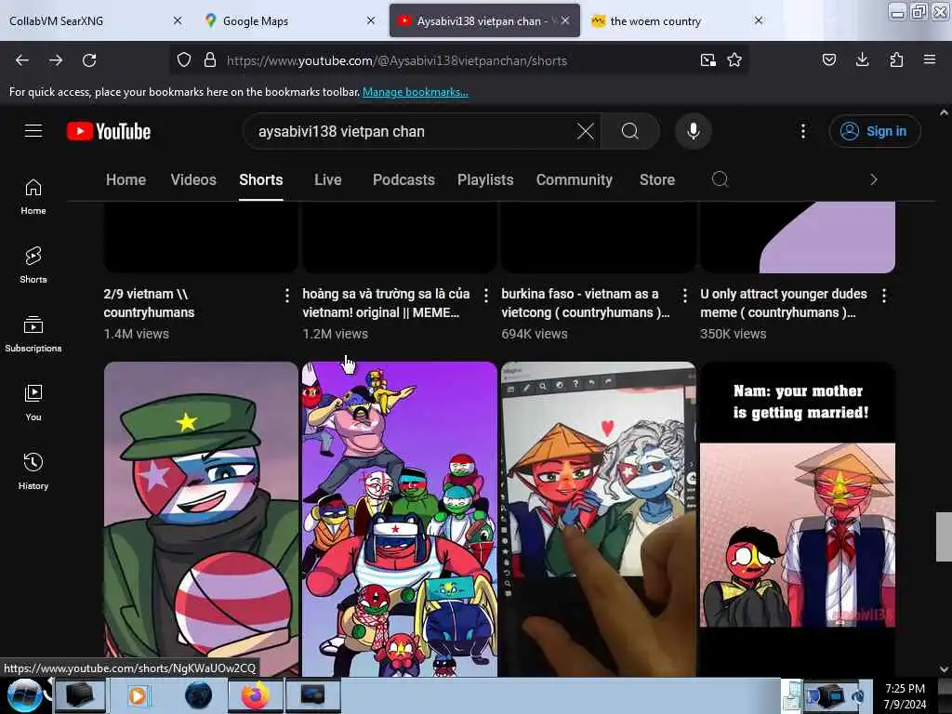Go back with the browser back arrow
The image size is (952, 714).
click(22, 60)
